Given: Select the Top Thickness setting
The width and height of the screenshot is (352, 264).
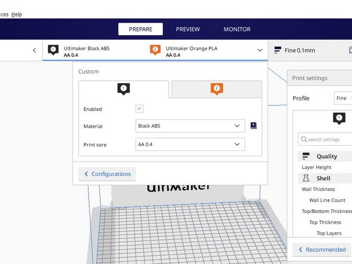Looking at the screenshot, I should [325, 222].
